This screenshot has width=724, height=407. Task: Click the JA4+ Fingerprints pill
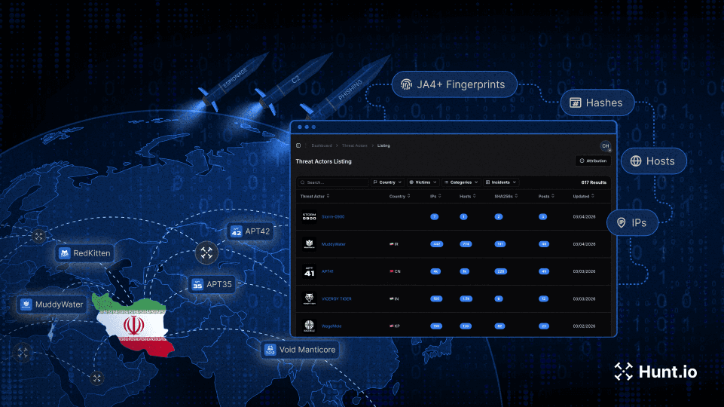[x=454, y=84]
